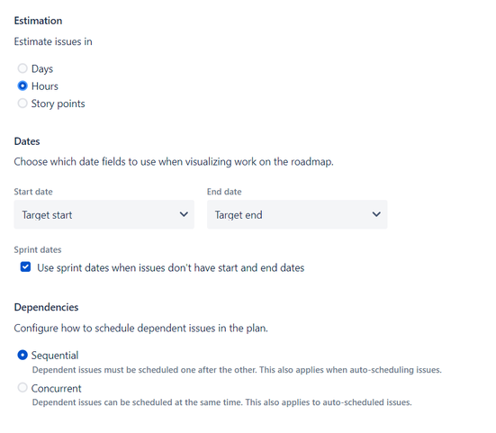Select Concurrent dependency scheduling
This screenshot has width=496, height=433.
tap(23, 387)
